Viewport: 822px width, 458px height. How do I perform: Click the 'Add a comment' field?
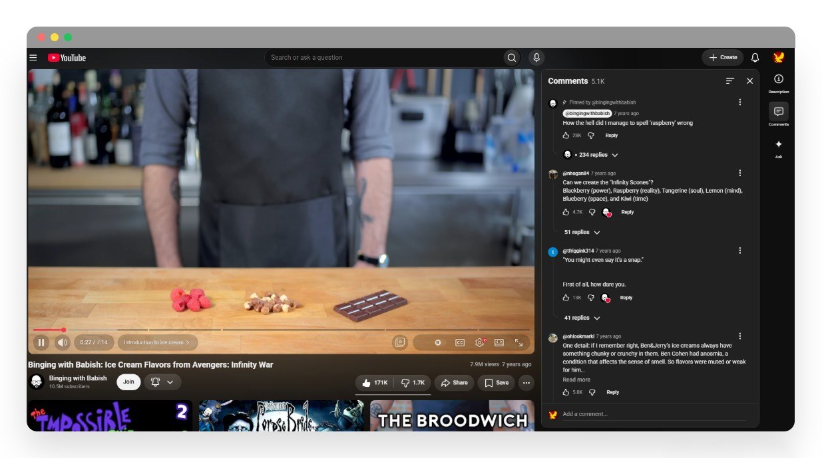point(654,414)
